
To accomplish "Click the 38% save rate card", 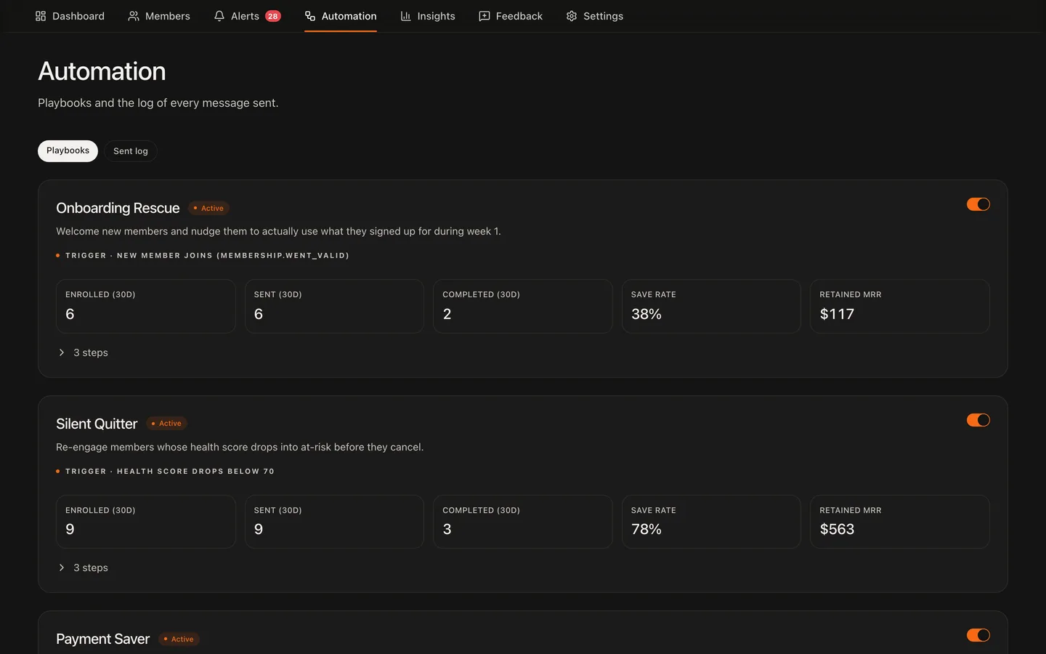I will click(711, 306).
